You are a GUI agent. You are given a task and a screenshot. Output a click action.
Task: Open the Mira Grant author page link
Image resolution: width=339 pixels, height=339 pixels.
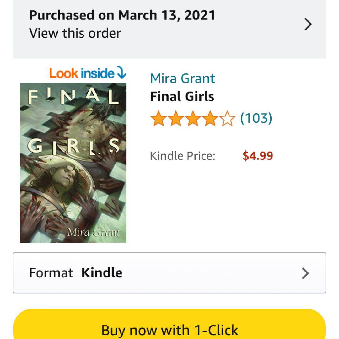click(182, 78)
